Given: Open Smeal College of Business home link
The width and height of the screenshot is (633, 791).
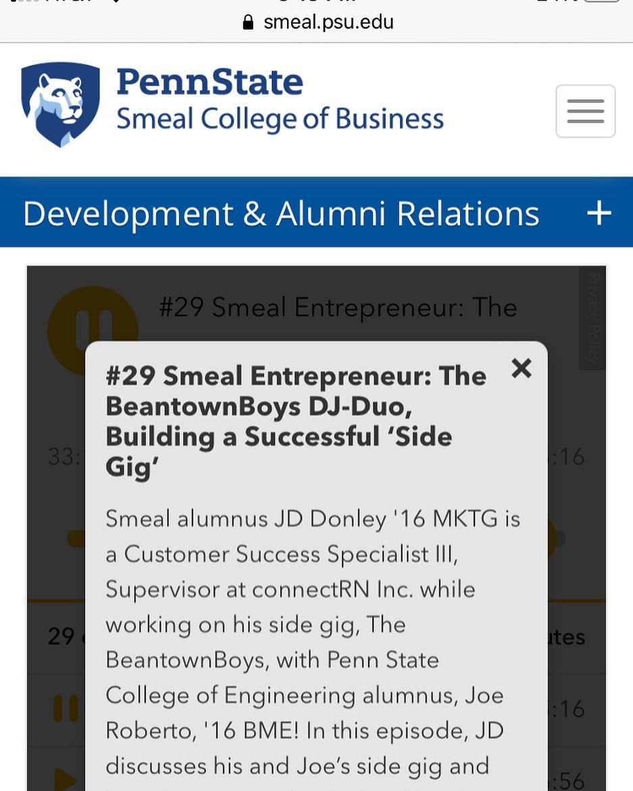Looking at the screenshot, I should tap(280, 119).
